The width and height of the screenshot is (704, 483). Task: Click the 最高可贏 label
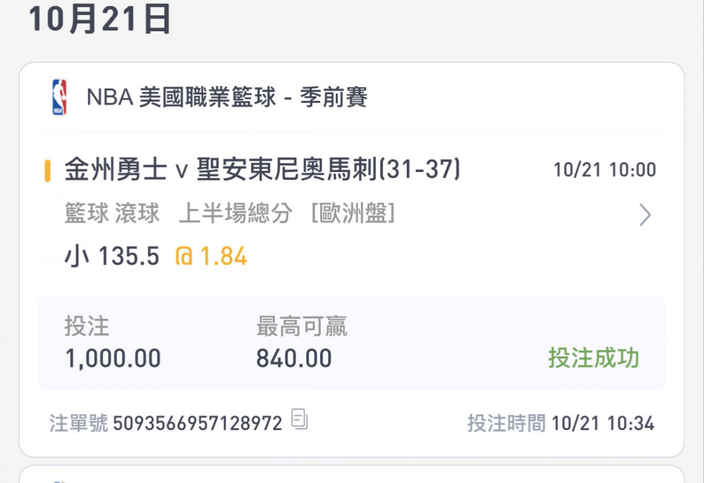[302, 326]
